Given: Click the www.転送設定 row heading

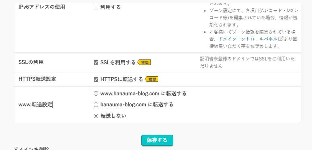Looking at the screenshot, I should (35, 104).
